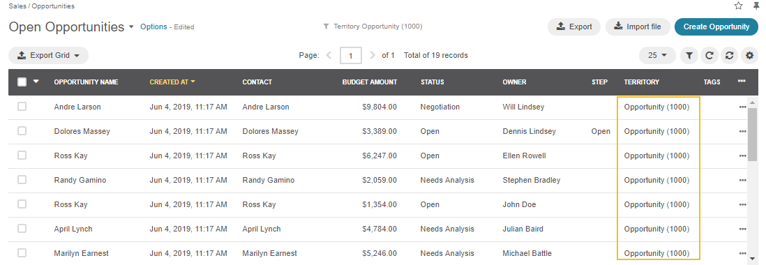Viewport: 766px width, 265px height.
Task: Go to next page arrow
Action: coord(373,55)
